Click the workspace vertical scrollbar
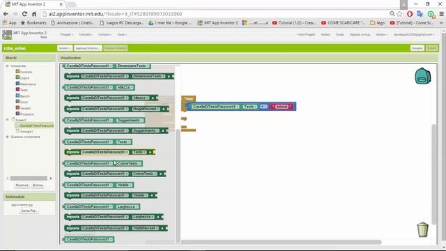Image resolution: width=446 pixels, height=251 pixels. tap(433, 174)
